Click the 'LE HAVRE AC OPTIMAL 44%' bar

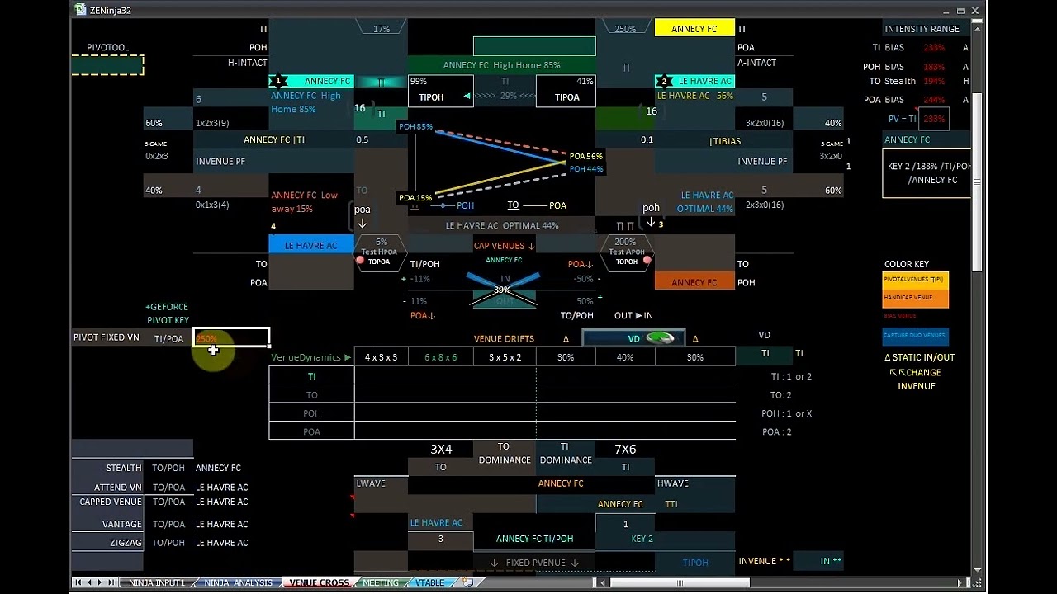point(502,225)
